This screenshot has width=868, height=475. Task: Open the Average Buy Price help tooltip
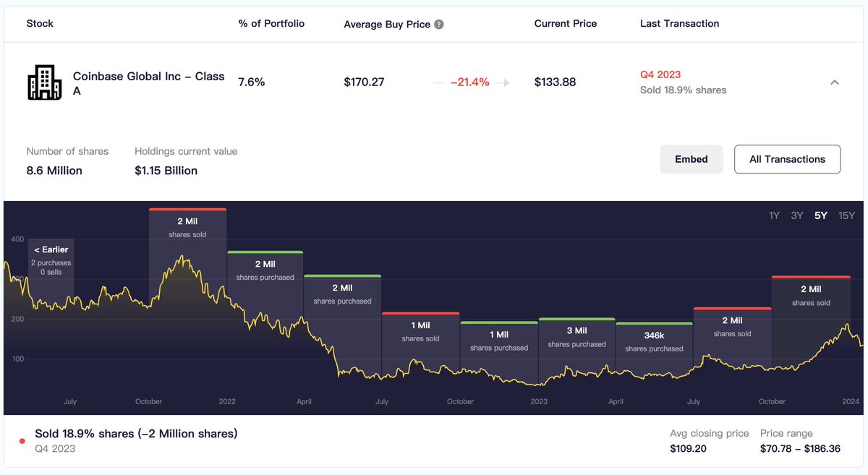pyautogui.click(x=439, y=24)
